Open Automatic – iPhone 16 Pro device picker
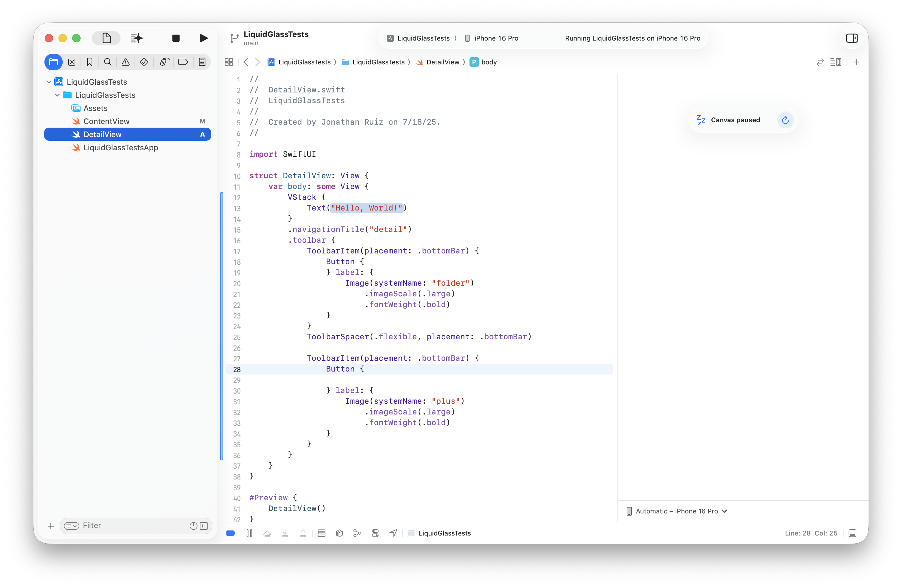902x588 pixels. [677, 511]
